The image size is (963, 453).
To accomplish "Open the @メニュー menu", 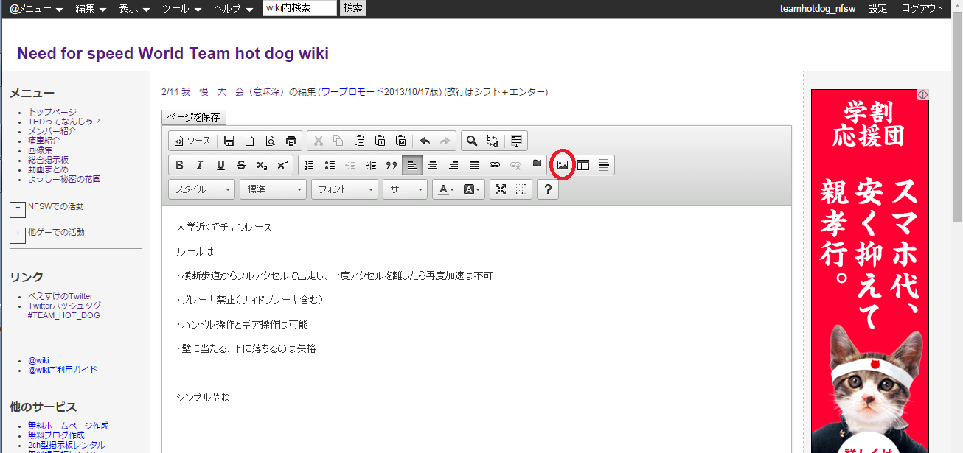I will [x=36, y=9].
